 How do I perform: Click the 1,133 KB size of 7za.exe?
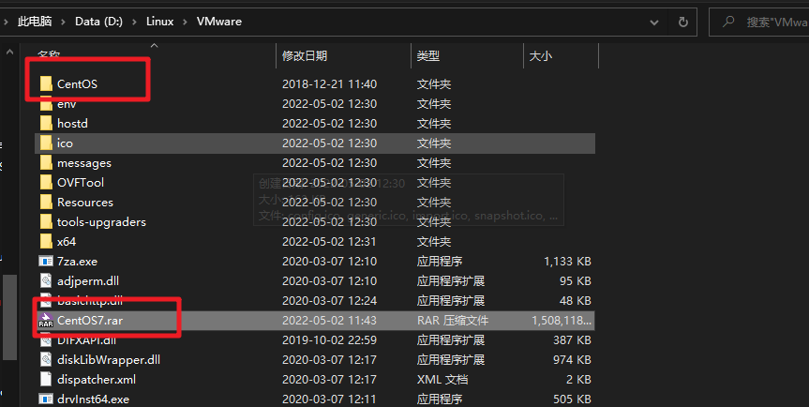pos(567,261)
